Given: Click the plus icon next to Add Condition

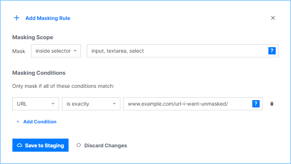Looking at the screenshot, I should 18,122.
